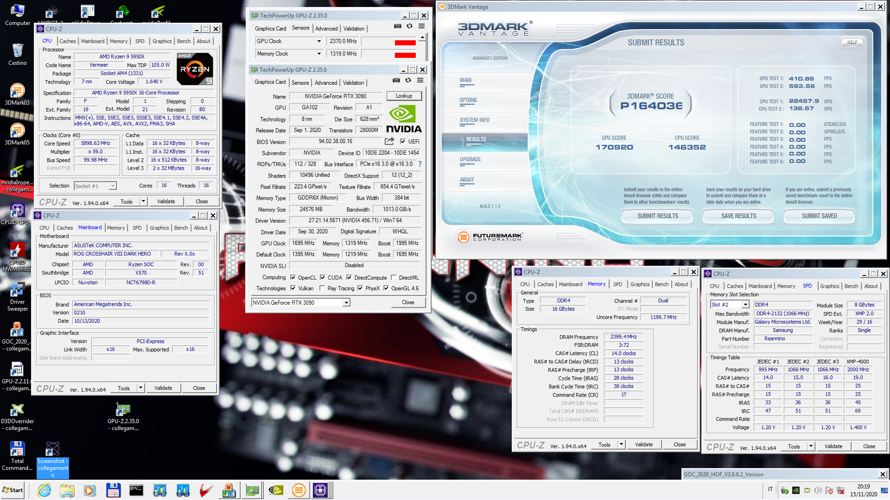Open the hamburger menu in GPU-Z Sensors window
This screenshot has width=890, height=500.
421,26
